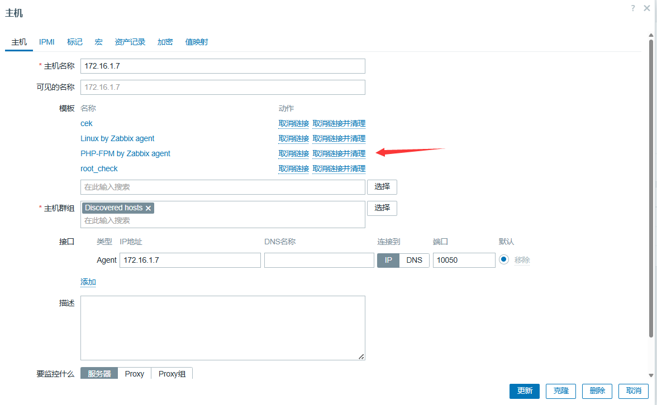Focus the 可见的名称 input field

point(223,87)
